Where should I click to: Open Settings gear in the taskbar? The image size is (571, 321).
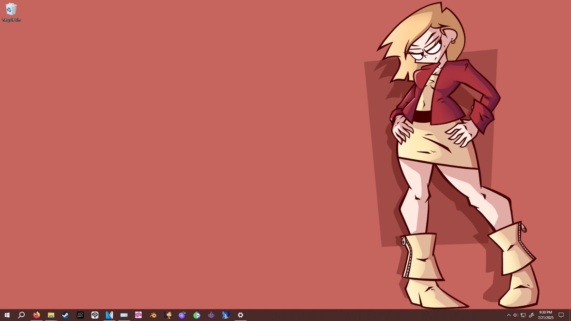coord(240,315)
